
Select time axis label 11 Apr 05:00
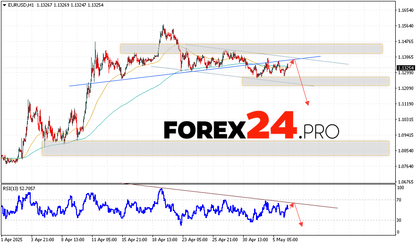pyautogui.click(x=104, y=240)
